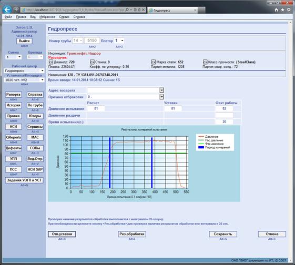The height and width of the screenshot is (265, 295).
Task: Expand the Адрес возврата dropdown
Action: 161,90
